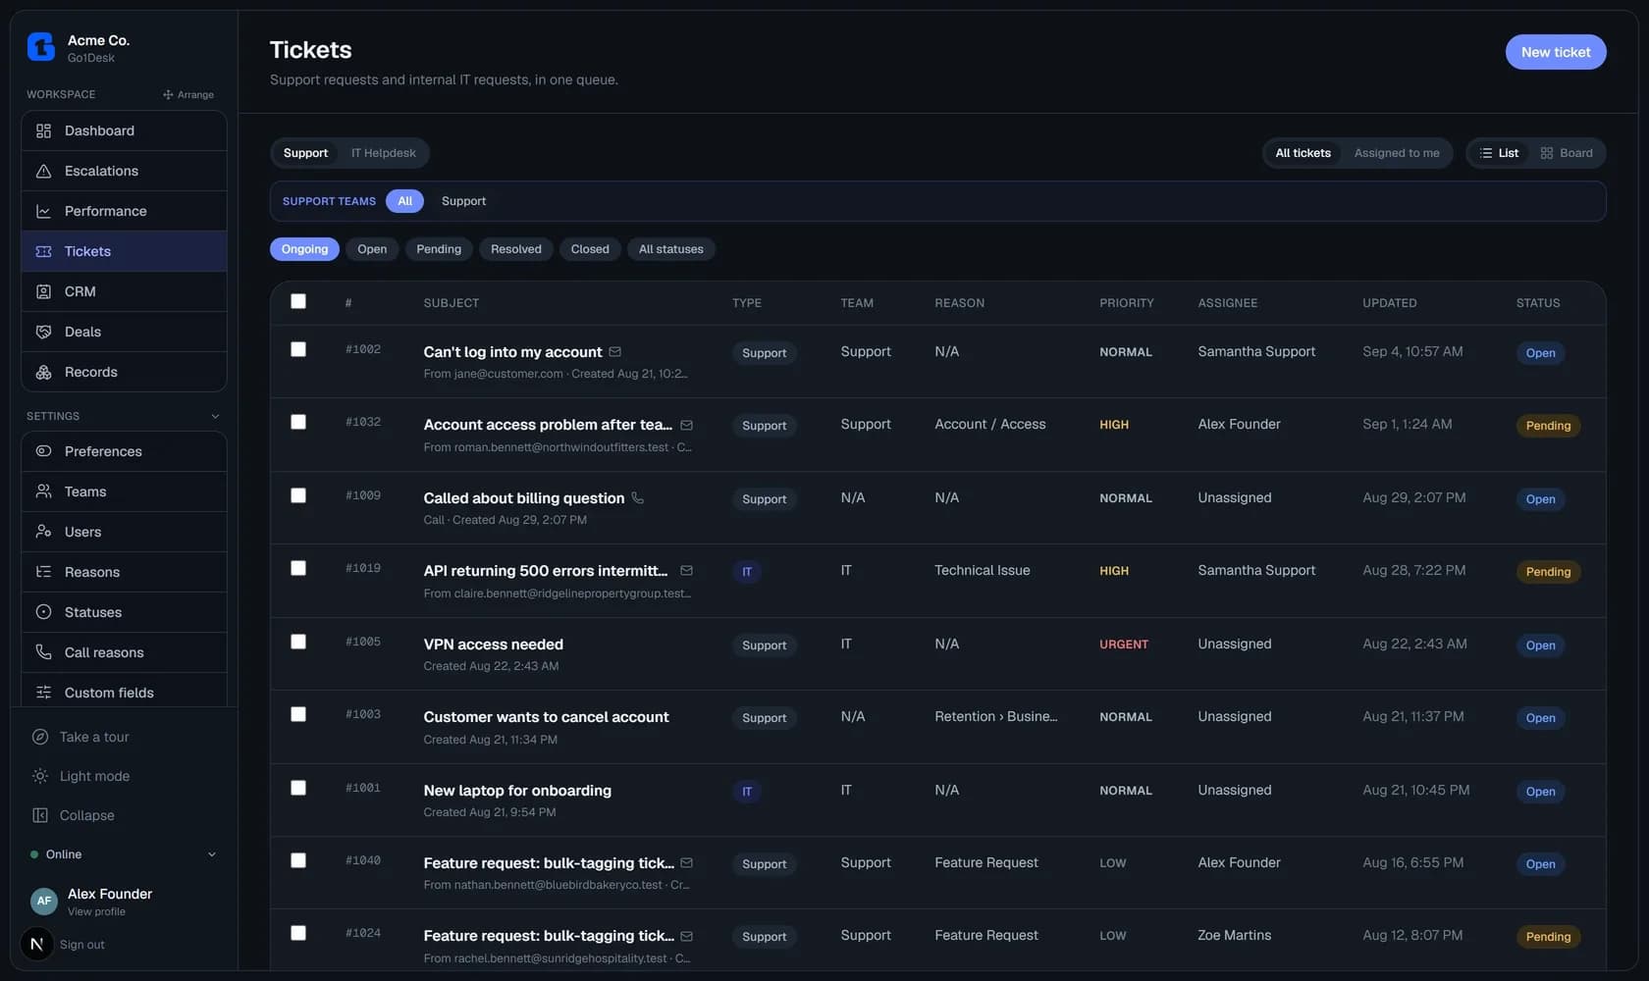The height and width of the screenshot is (981, 1649).
Task: Click the Statuses circle icon
Action: (43, 612)
